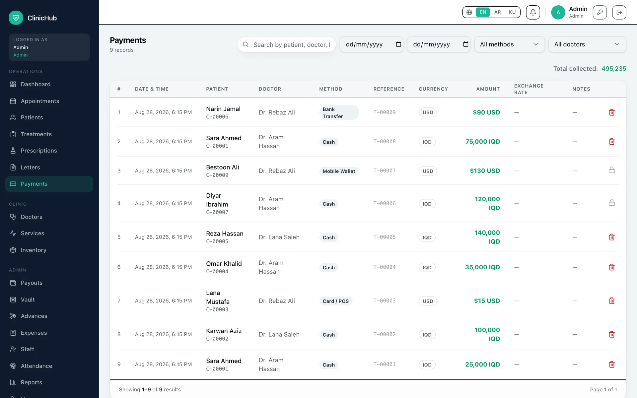
Task: Delete payment T-00009 for Narin Jamal
Action: coord(611,112)
